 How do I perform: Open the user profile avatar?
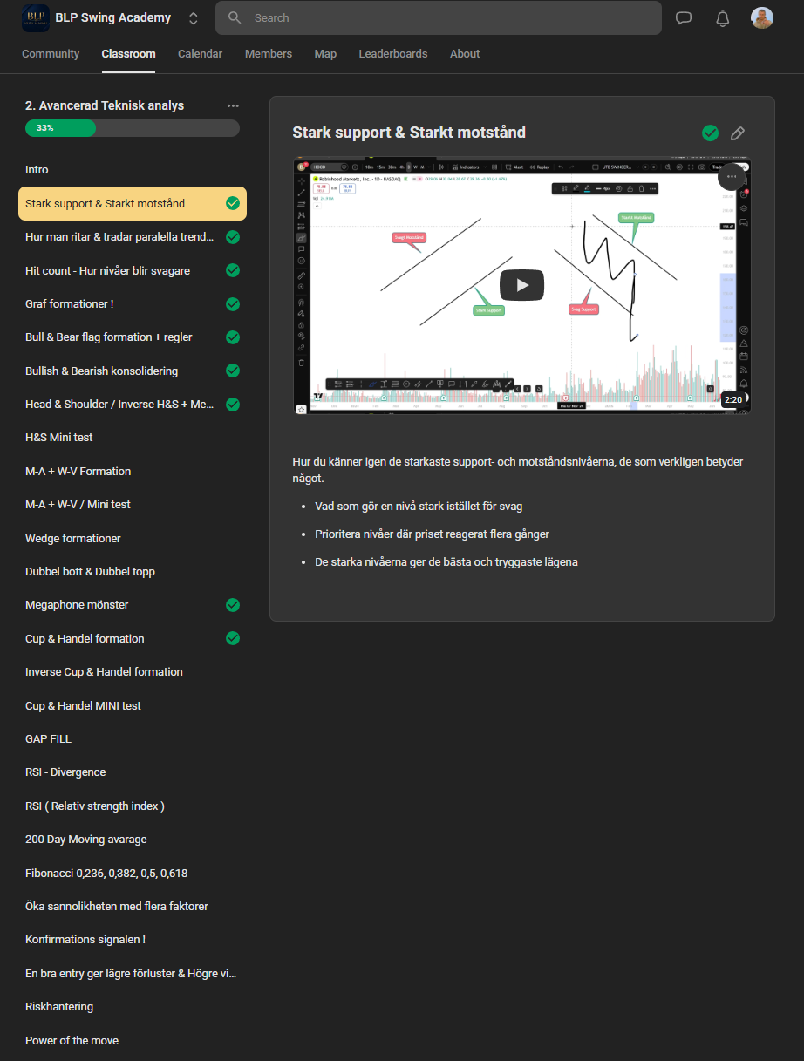tap(762, 17)
